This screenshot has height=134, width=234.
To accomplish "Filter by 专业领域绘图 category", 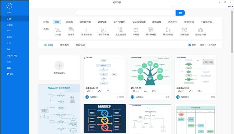I will pos(139,22).
